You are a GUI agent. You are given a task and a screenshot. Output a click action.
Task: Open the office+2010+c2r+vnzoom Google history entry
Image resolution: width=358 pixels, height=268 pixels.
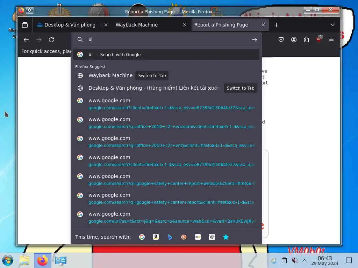166,122
